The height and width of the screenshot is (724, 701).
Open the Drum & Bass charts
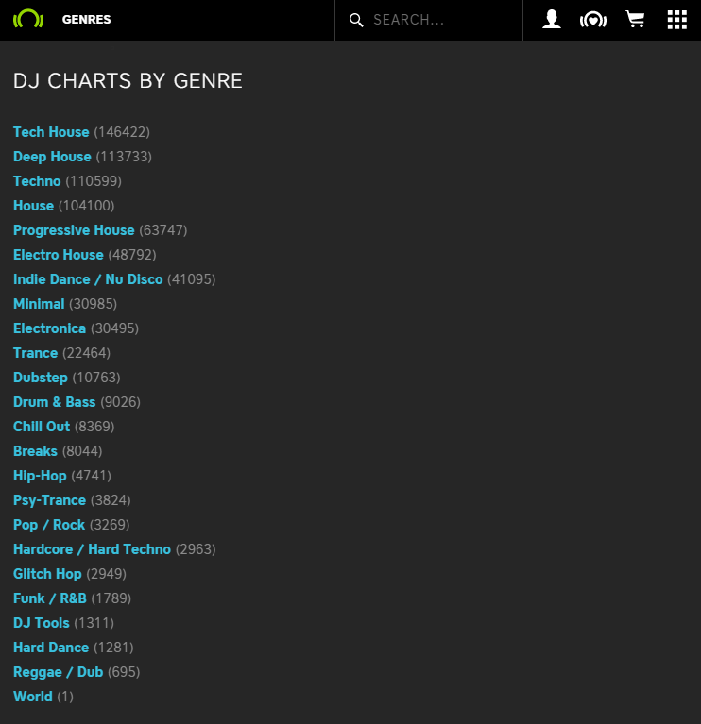[55, 402]
